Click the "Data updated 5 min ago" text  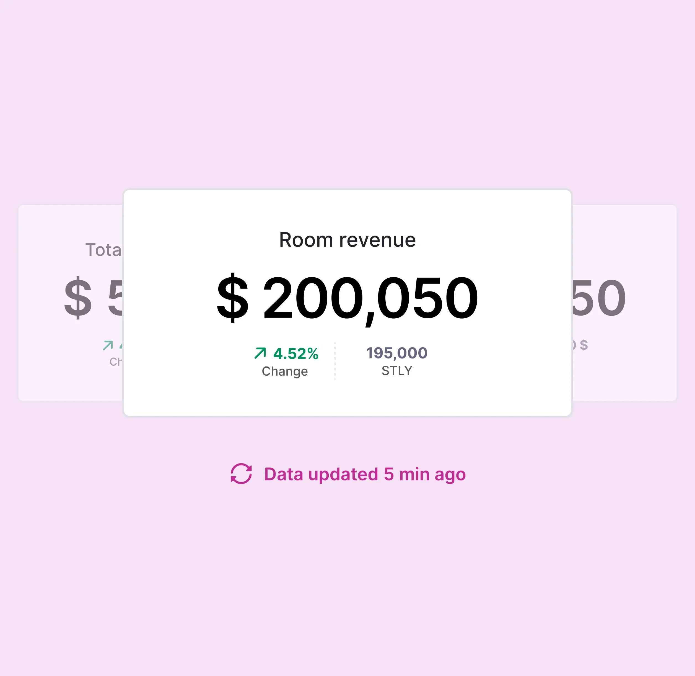tap(365, 474)
